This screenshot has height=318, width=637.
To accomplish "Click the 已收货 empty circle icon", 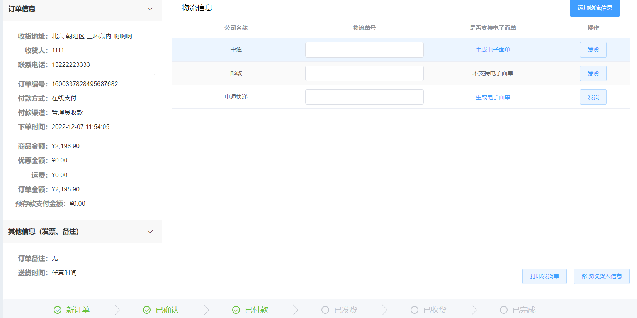I will pos(414,310).
